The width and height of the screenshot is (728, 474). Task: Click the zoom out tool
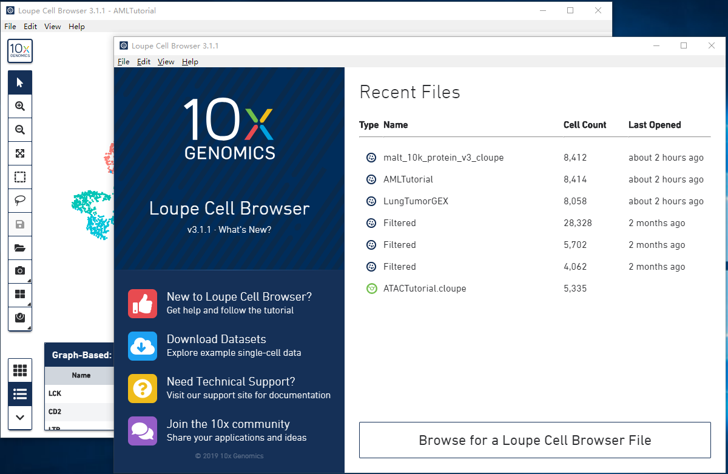coord(20,130)
